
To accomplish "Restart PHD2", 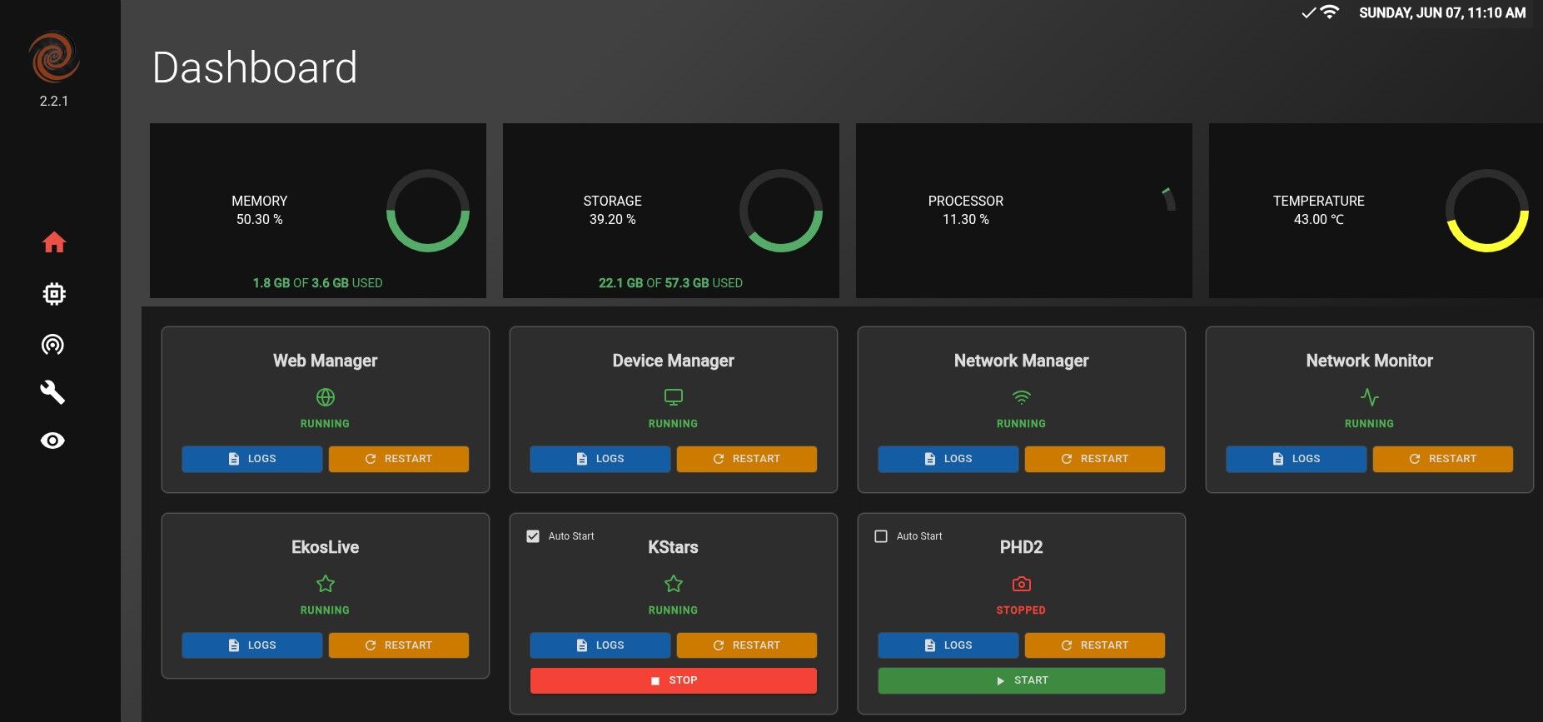I will click(x=1095, y=645).
